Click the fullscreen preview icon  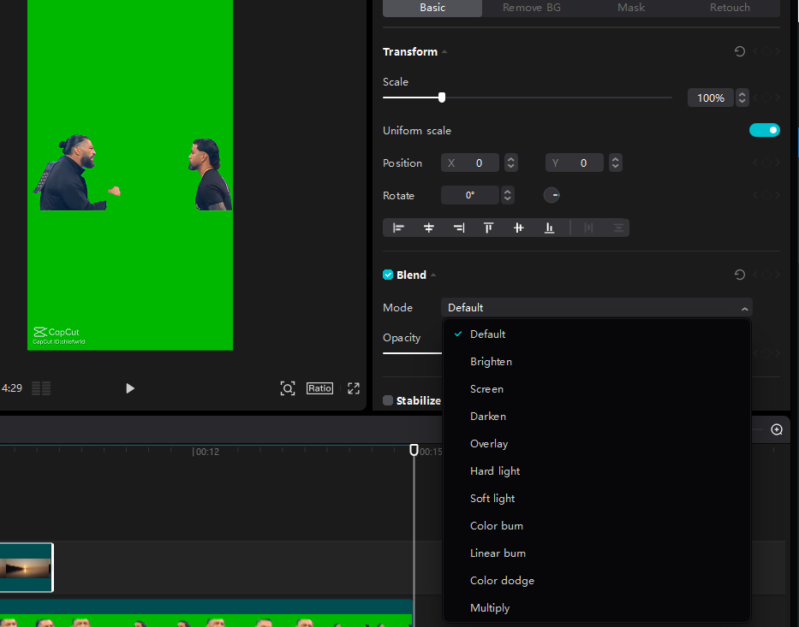tap(353, 388)
